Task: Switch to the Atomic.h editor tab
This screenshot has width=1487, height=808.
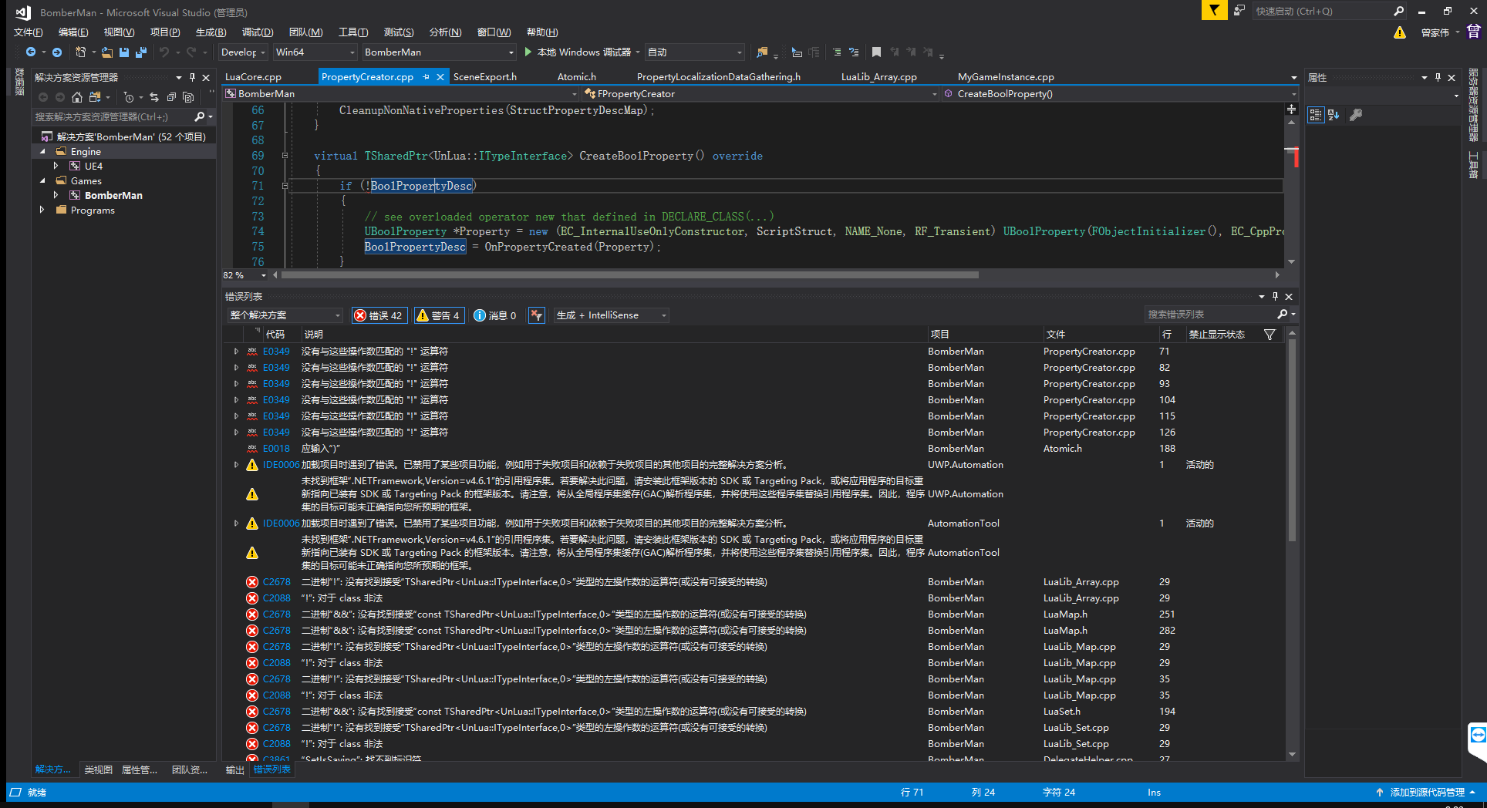Action: [x=577, y=76]
